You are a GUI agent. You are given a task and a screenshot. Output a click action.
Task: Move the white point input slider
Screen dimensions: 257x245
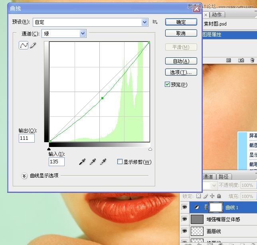pyautogui.click(x=150, y=149)
